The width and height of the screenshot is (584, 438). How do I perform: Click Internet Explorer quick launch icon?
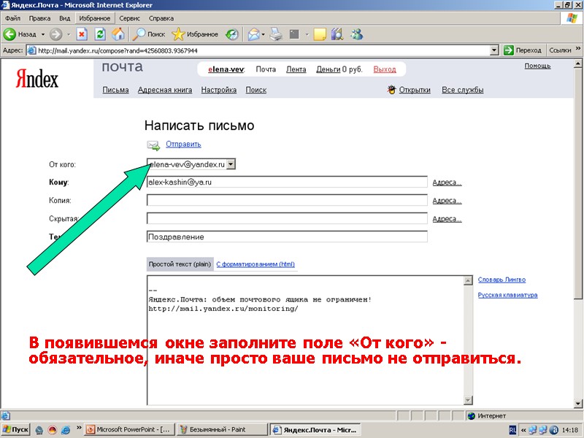66,430
